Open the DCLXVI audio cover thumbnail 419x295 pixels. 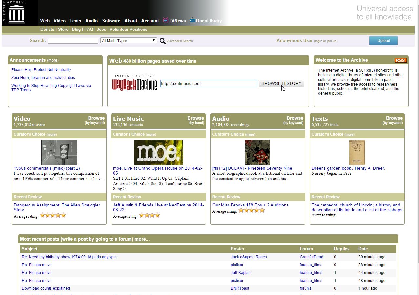(x=258, y=152)
